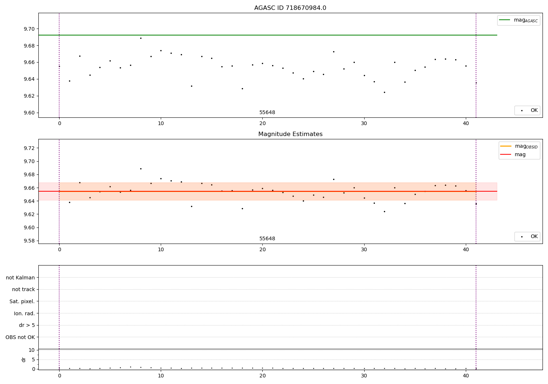The height and width of the screenshot is (384, 548).
Task: Click the AGASC ID 718670984.0 title
Action: 290,8
